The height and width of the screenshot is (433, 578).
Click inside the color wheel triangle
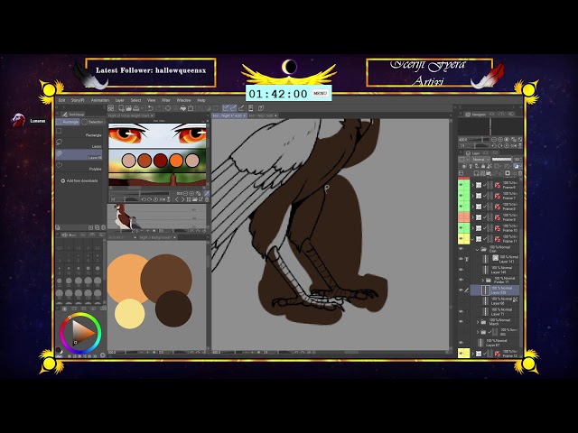point(81,333)
